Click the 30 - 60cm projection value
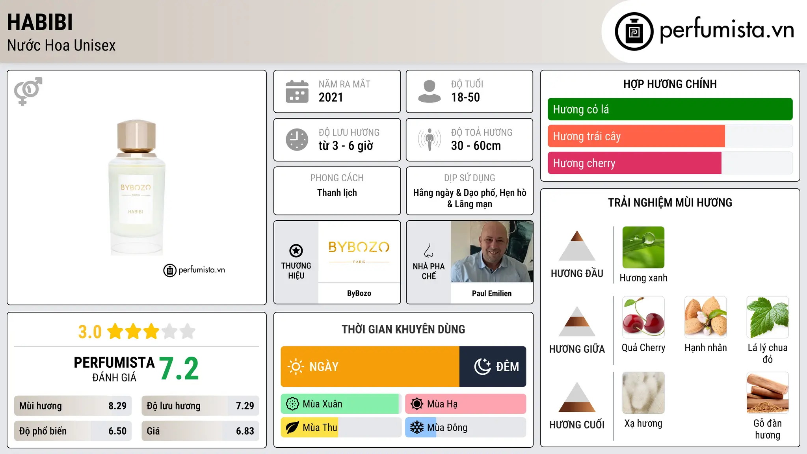The height and width of the screenshot is (454, 807). click(476, 146)
